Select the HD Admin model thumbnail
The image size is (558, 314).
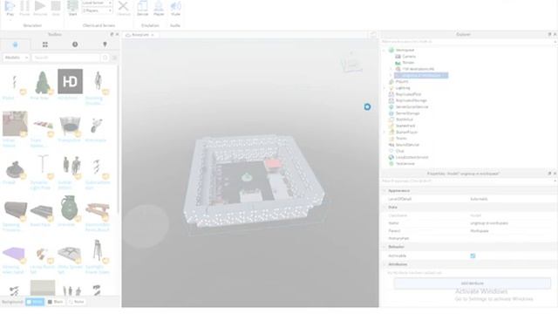(70, 81)
